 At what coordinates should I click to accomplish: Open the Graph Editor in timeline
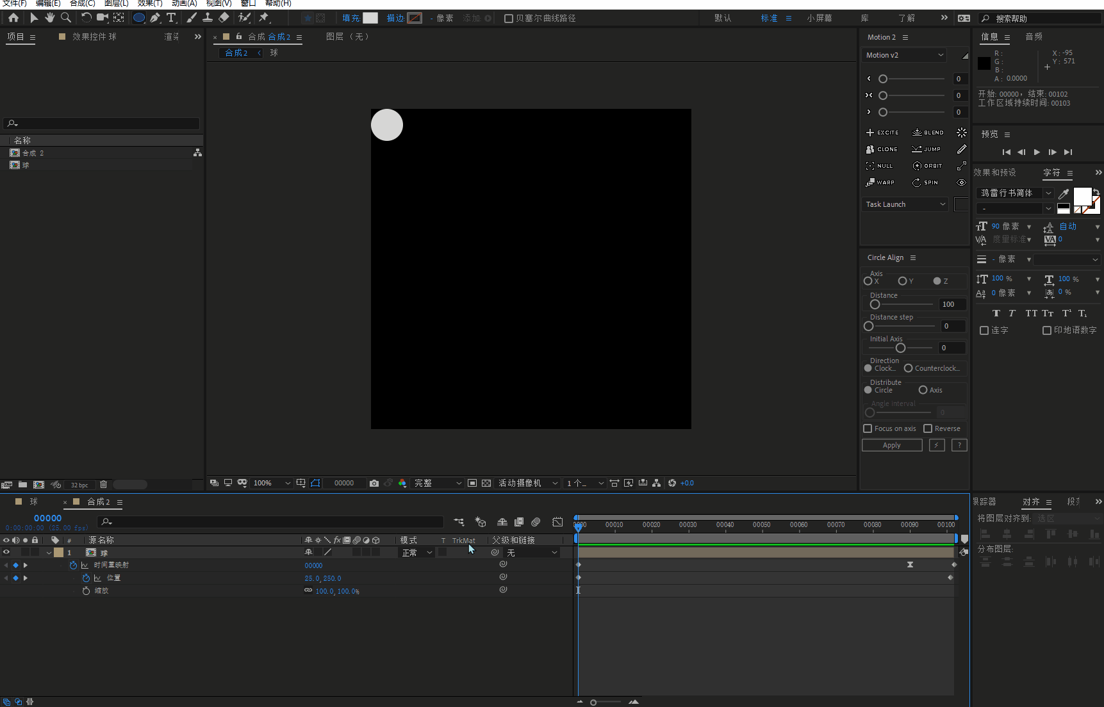557,522
